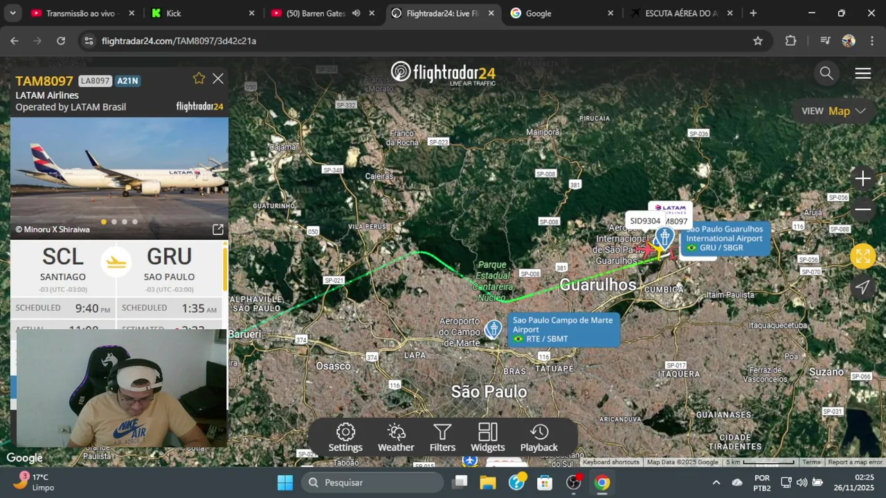Select the SID9304 flight label

(x=645, y=221)
